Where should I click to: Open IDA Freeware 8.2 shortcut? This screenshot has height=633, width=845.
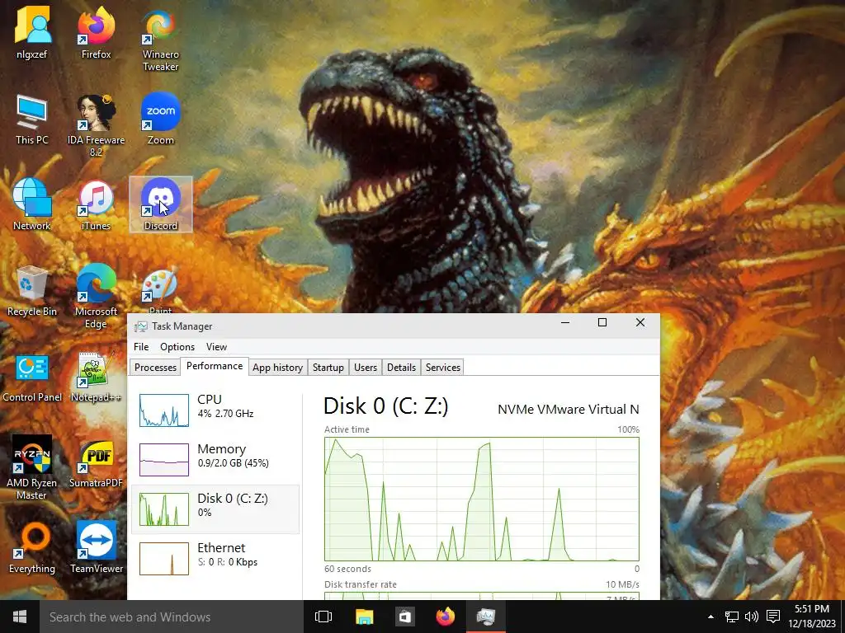pyautogui.click(x=96, y=126)
